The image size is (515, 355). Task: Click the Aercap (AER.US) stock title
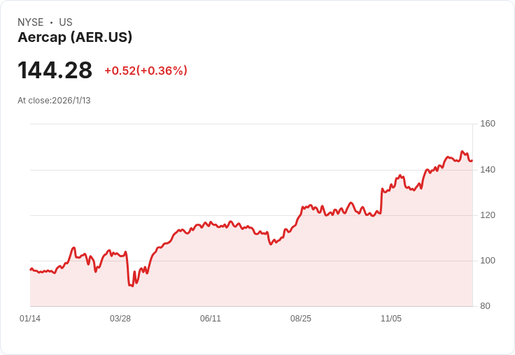[x=75, y=37]
